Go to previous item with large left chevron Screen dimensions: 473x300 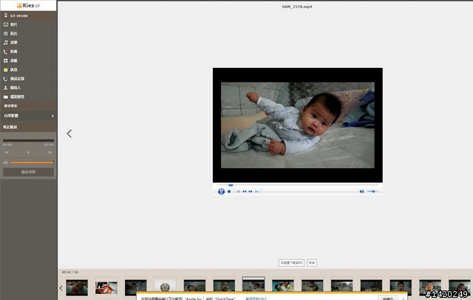[x=69, y=133]
